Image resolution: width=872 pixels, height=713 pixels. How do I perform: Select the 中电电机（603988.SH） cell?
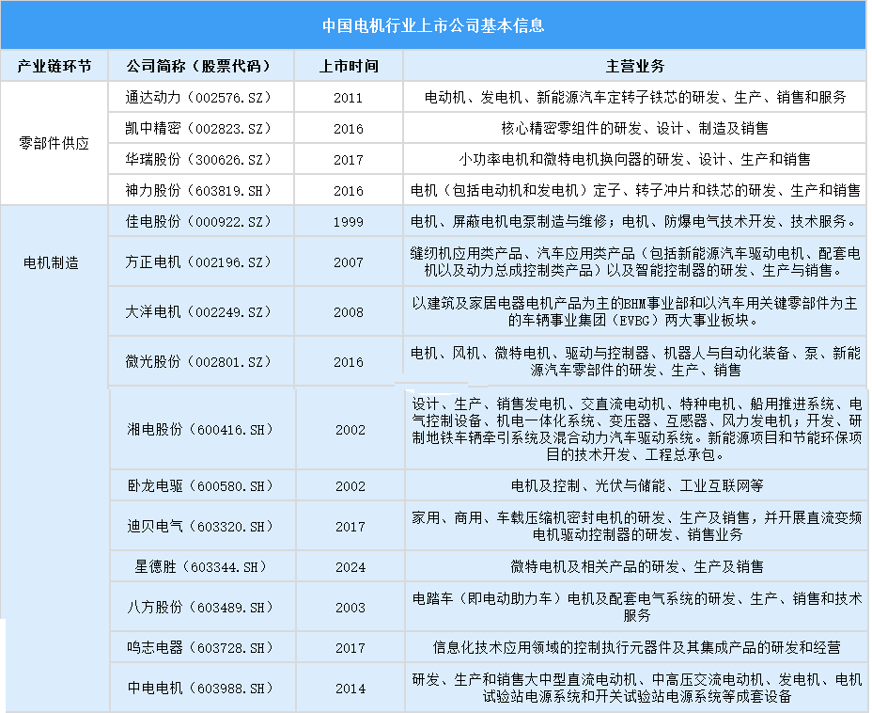tap(200, 689)
